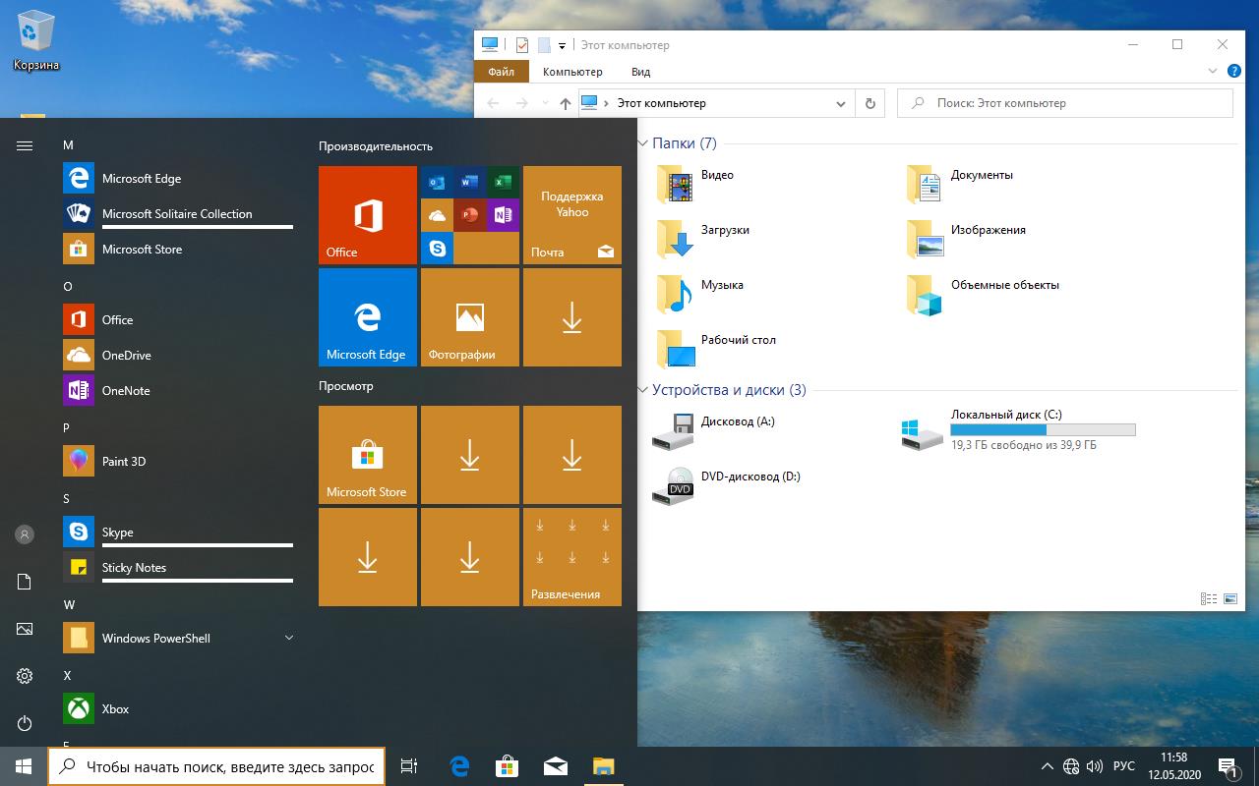Open Microsoft Store in the app list
The width and height of the screenshot is (1259, 786).
click(x=178, y=249)
